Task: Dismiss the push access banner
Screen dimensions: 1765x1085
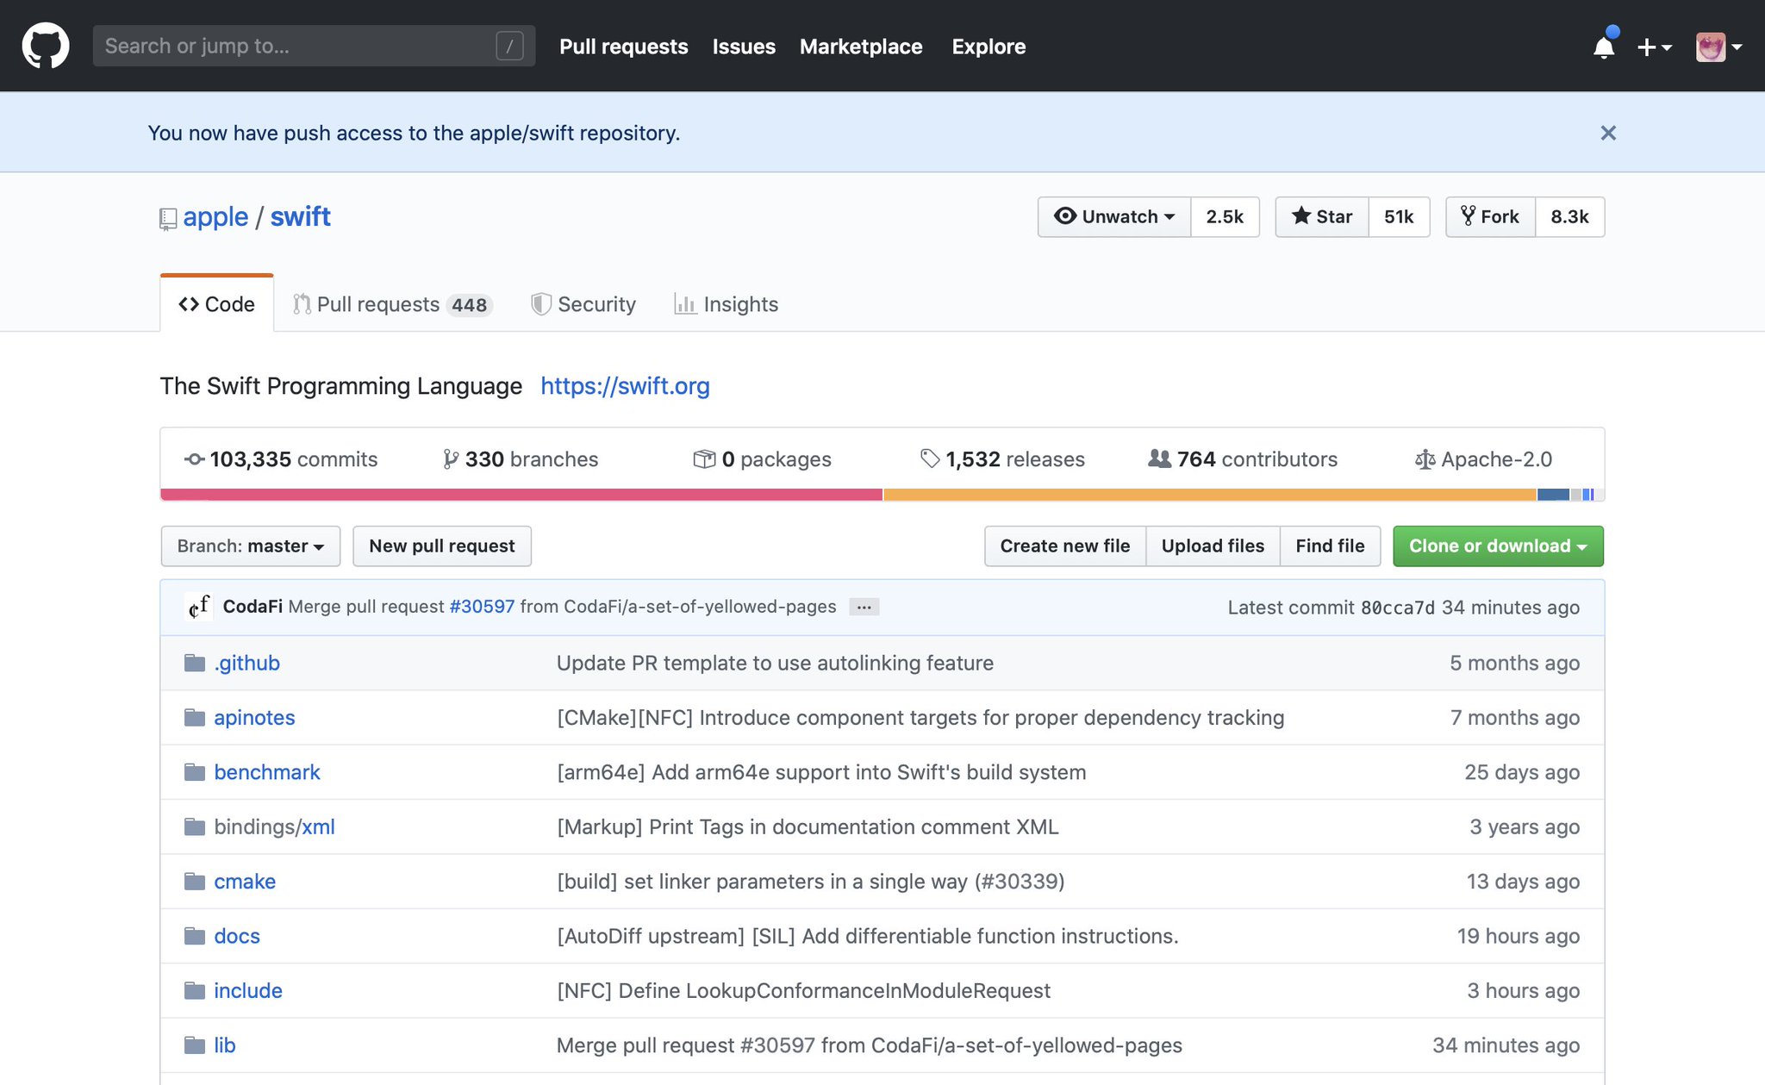Action: (1607, 133)
